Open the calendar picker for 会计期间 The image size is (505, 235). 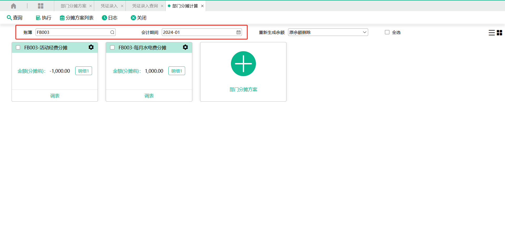click(239, 32)
